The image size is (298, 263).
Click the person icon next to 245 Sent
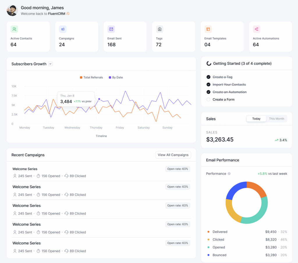[15, 176]
